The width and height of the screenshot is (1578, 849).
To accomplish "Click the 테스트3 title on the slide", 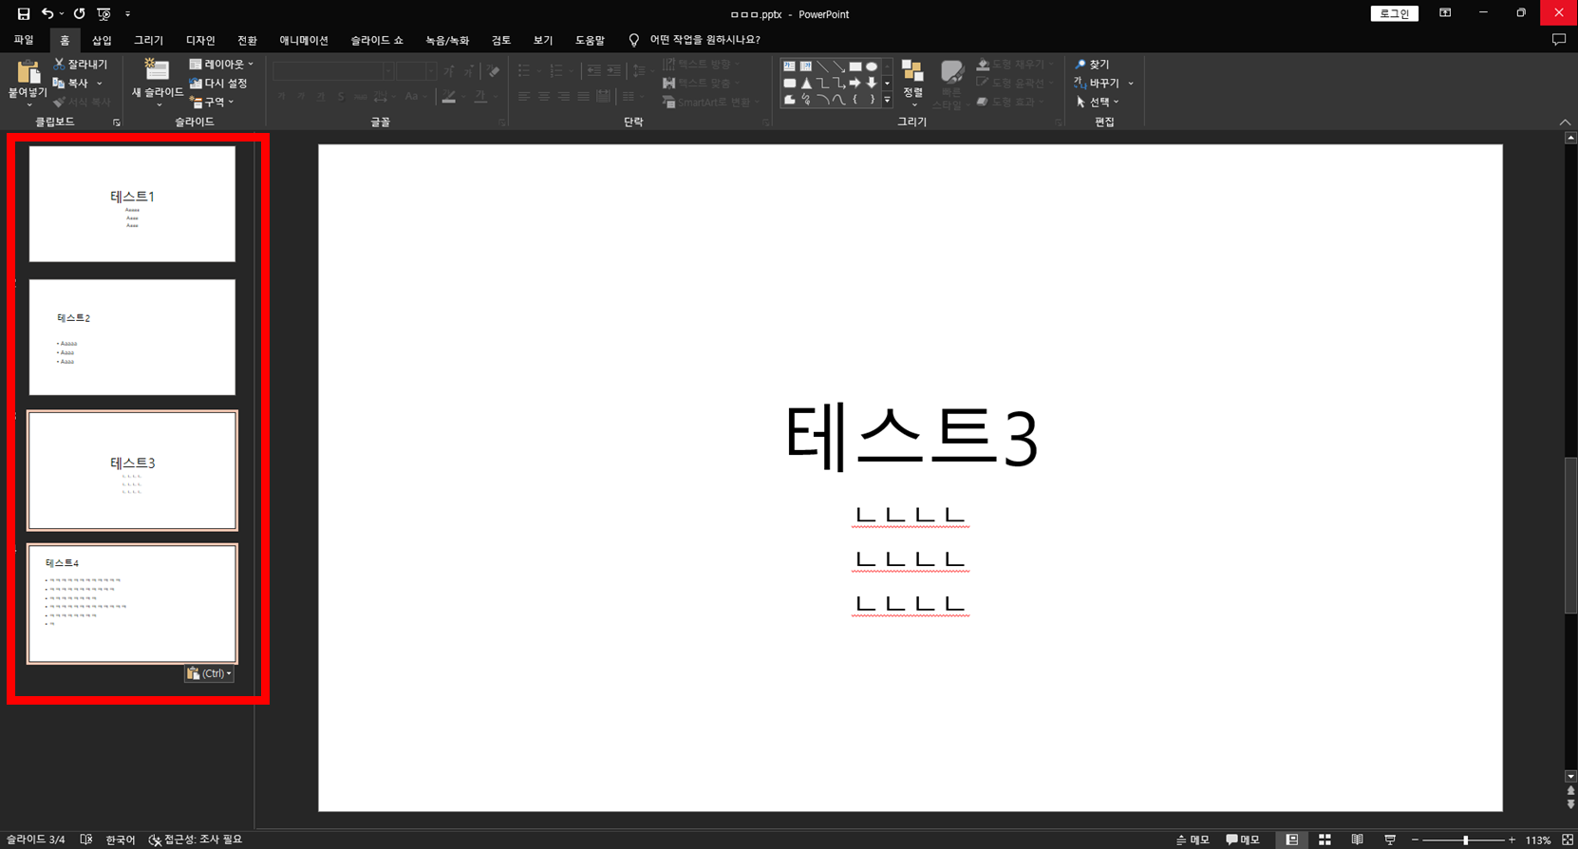I will [911, 436].
